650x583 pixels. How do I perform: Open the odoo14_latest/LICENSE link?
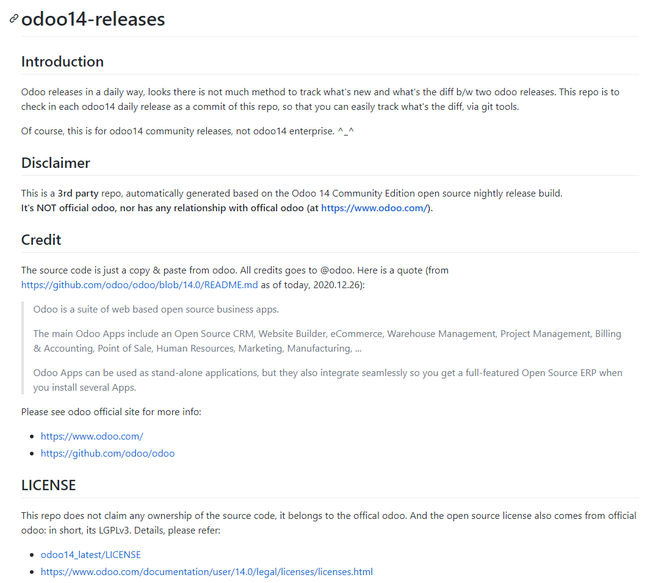pos(90,555)
